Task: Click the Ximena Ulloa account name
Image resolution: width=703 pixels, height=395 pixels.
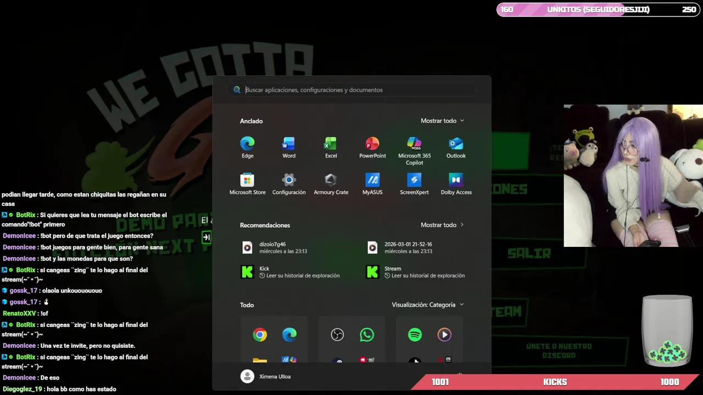Action: [x=275, y=376]
